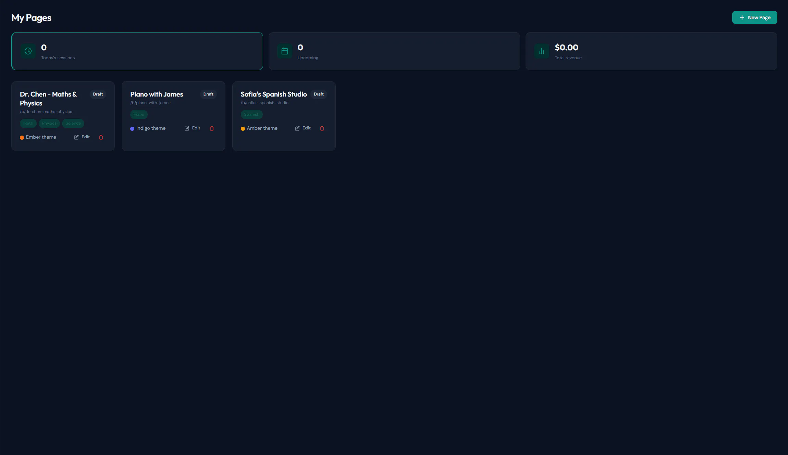Click the plus icon in New Page
This screenshot has height=455, width=788.
(742, 17)
